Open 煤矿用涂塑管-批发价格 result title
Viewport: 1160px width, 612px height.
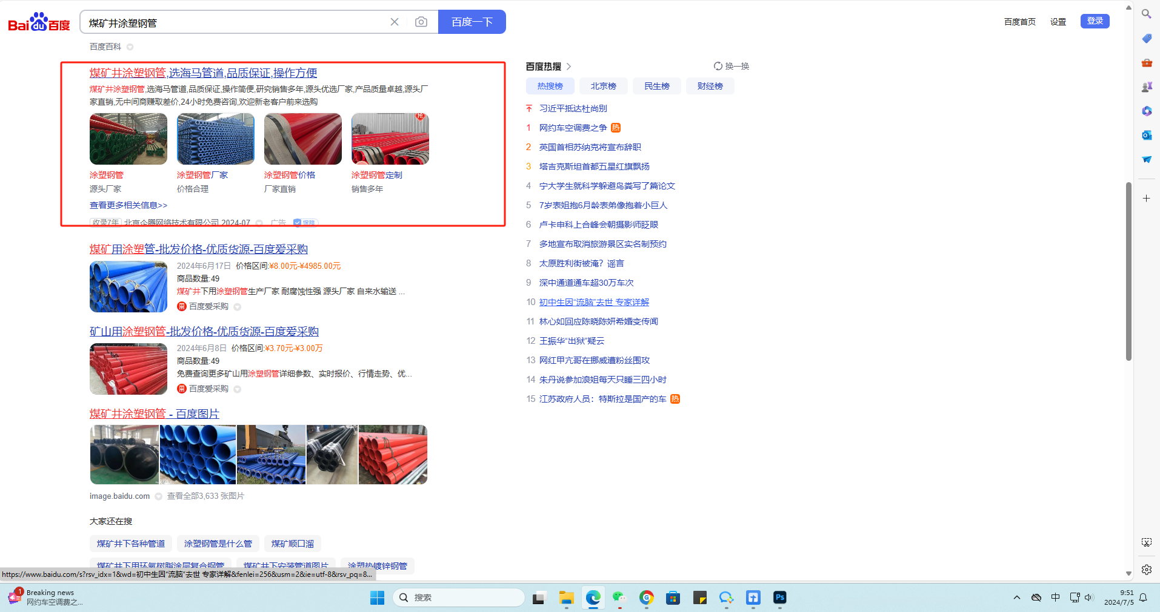tap(199, 249)
